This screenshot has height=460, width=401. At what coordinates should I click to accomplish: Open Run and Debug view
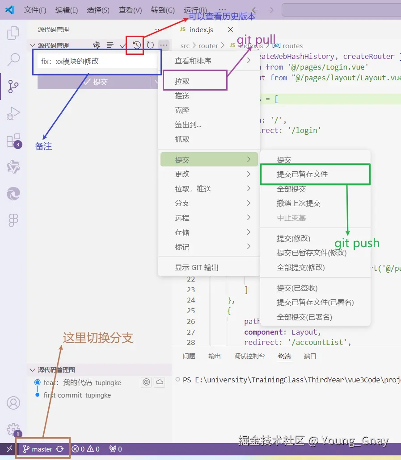[13, 113]
